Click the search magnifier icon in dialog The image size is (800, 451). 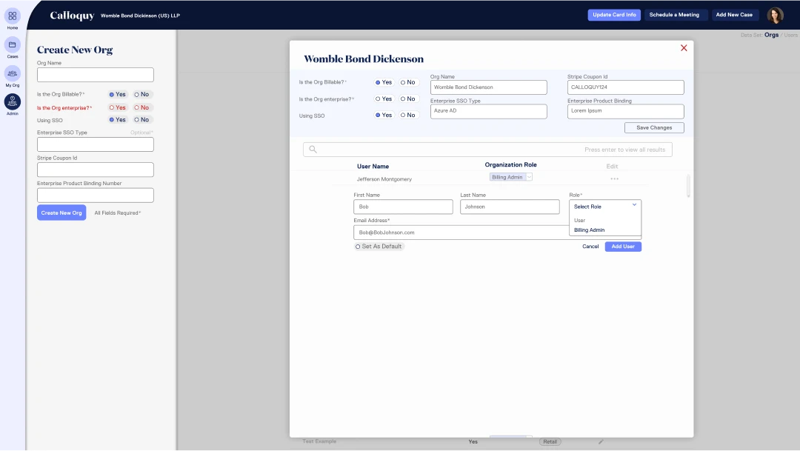pyautogui.click(x=313, y=150)
